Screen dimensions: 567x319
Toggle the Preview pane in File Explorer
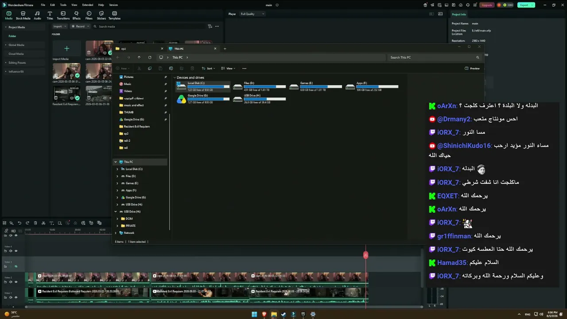click(x=472, y=68)
